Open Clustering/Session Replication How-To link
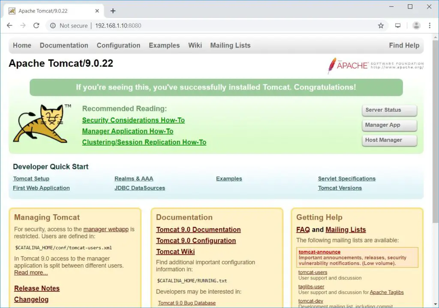Viewport: 439px width, 308px height. tap(144, 142)
